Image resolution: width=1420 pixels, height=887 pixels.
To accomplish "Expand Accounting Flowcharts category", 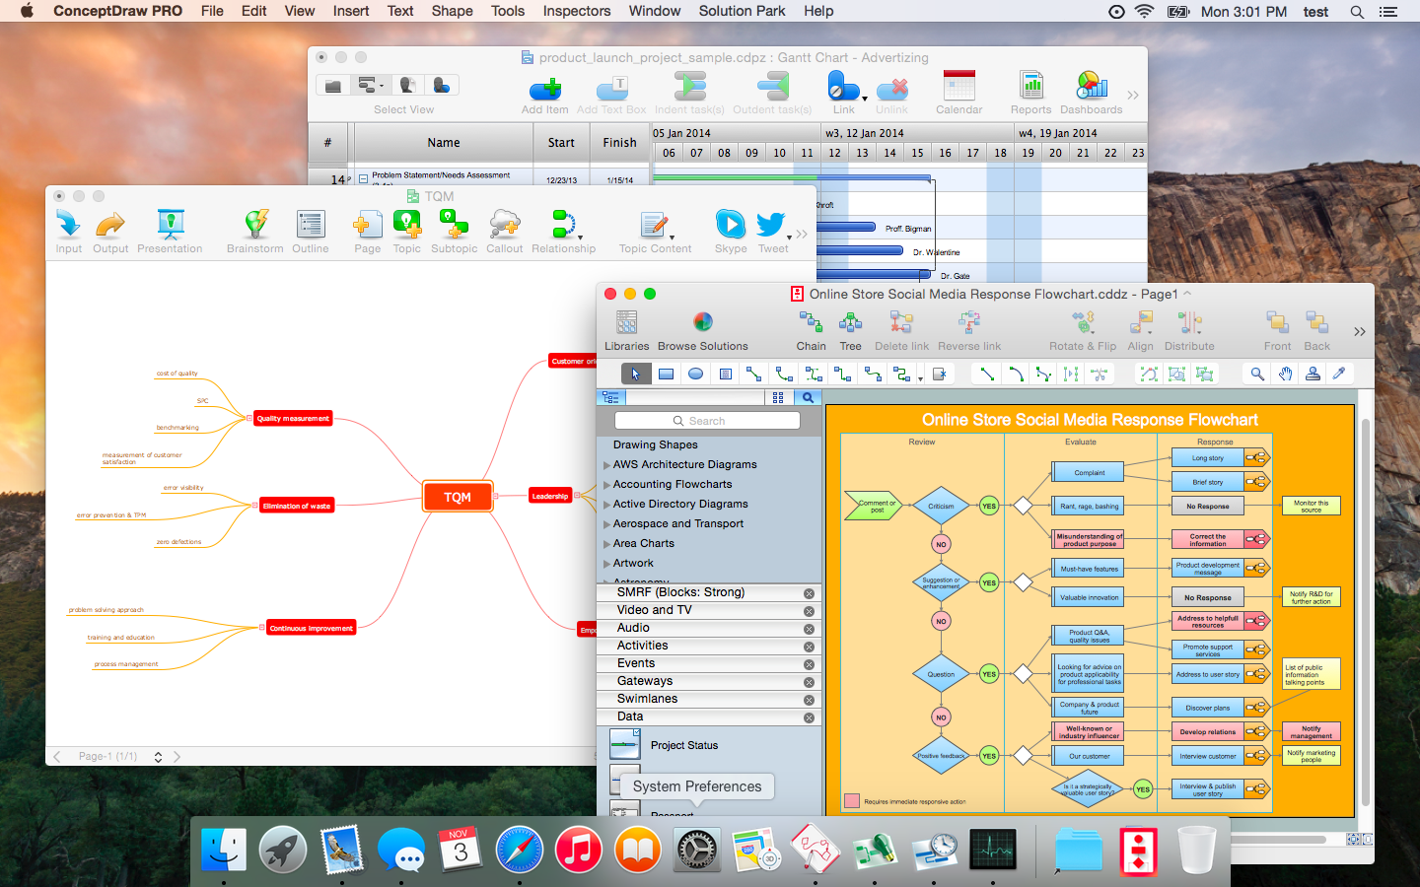I will click(x=606, y=485).
